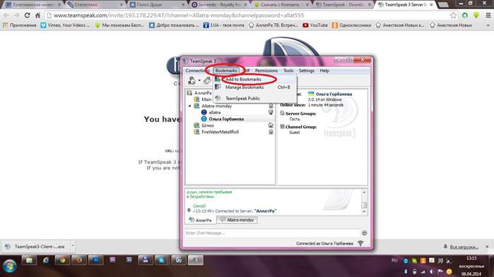Click the connection signal icon in status bar

tap(360, 243)
